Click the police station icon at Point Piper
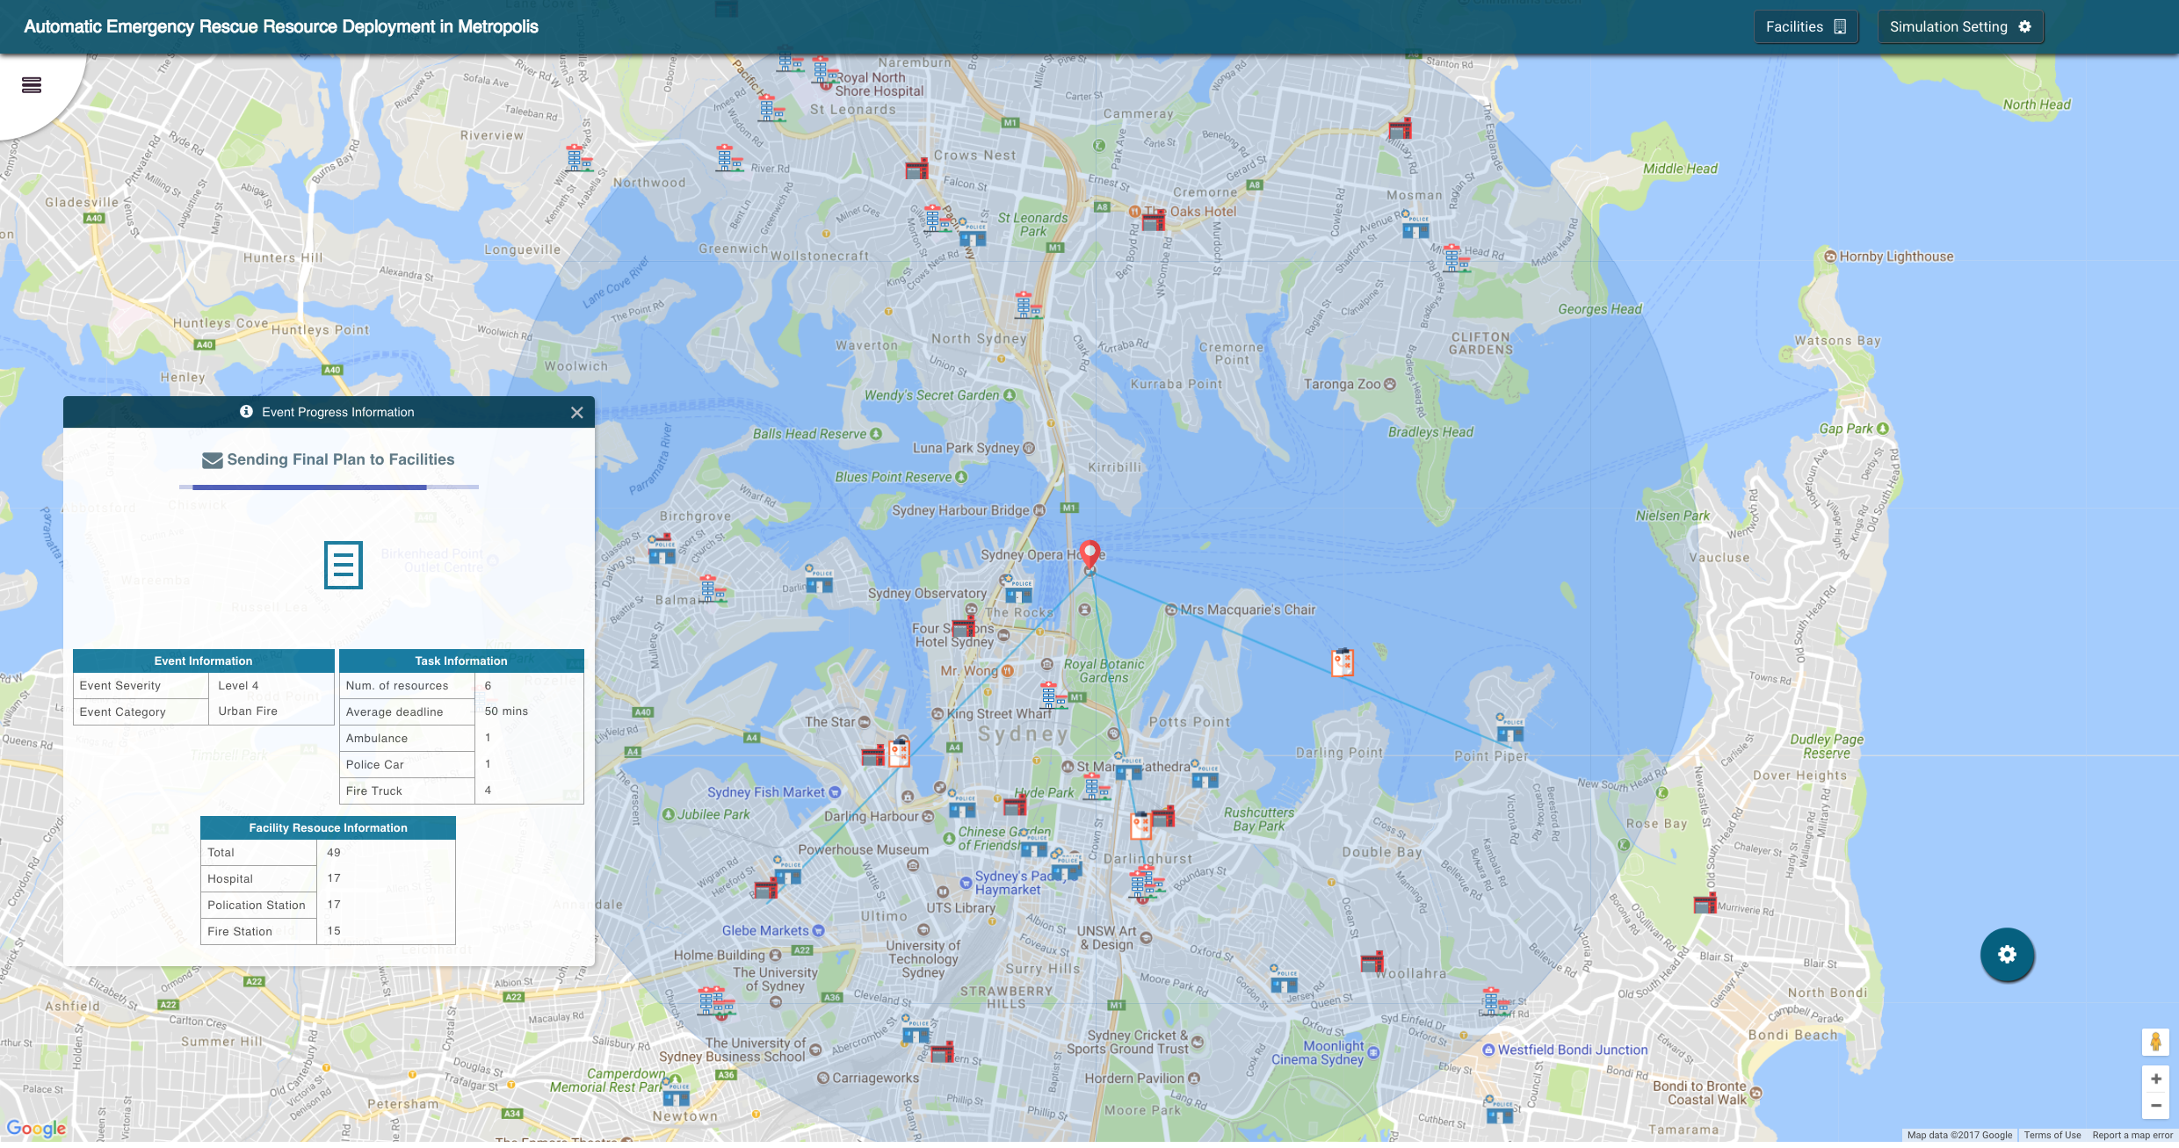2179x1148 pixels. coord(1509,731)
